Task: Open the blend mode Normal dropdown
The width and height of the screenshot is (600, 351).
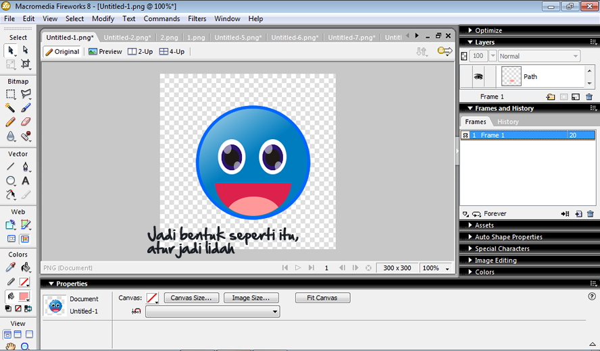Action: tap(539, 56)
